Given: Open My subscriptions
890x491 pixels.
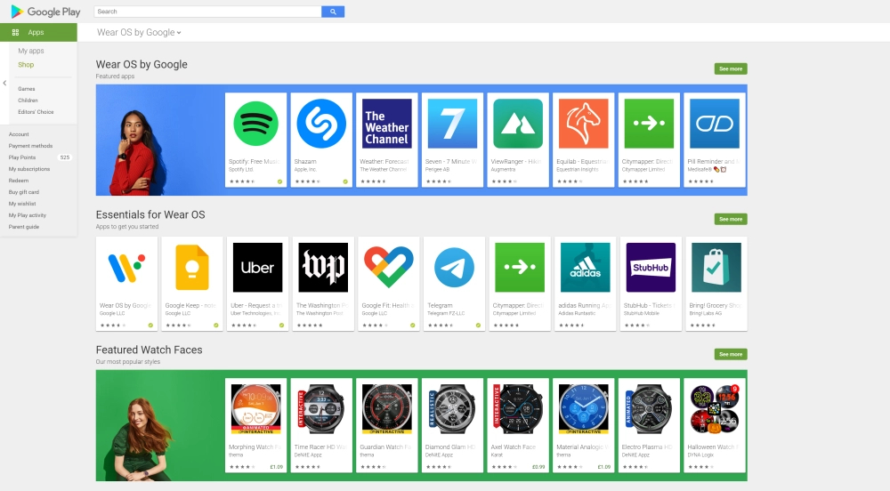Looking at the screenshot, I should [29, 169].
